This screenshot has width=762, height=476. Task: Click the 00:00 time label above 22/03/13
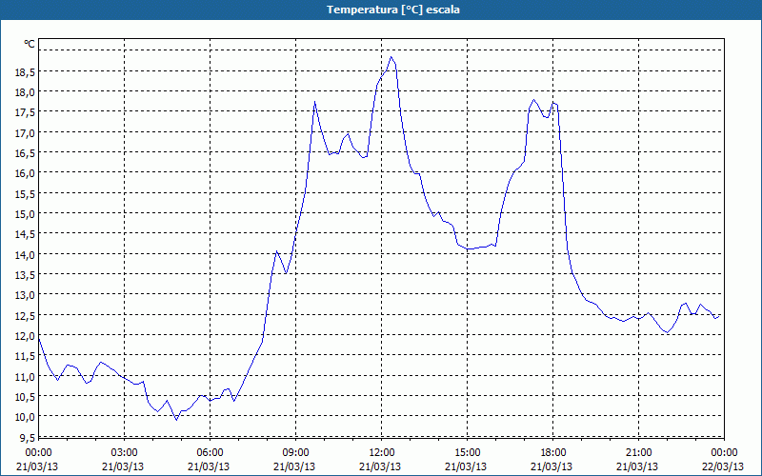[724, 453]
